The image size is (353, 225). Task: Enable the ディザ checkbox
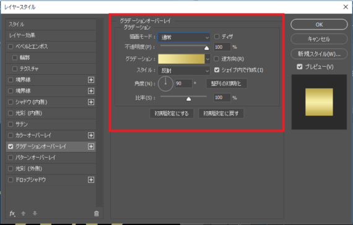tap(217, 36)
